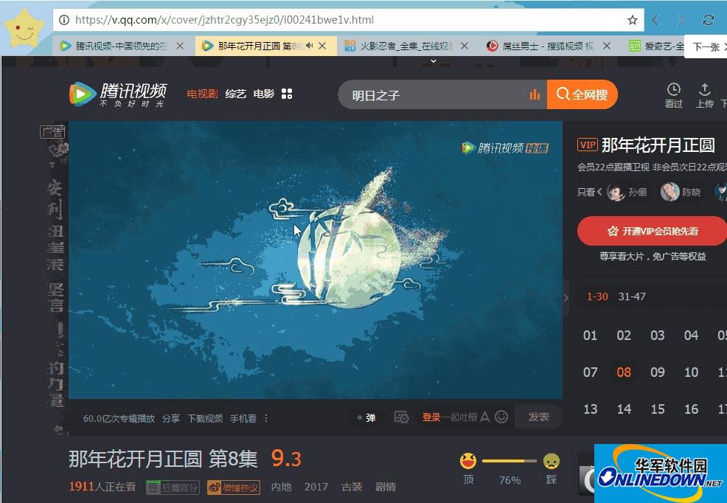
Task: Select actor 孙俪 only-watch filter
Action: click(x=627, y=192)
